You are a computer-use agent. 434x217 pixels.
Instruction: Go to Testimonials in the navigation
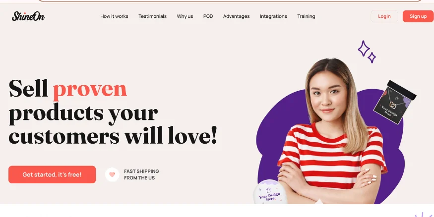152,16
